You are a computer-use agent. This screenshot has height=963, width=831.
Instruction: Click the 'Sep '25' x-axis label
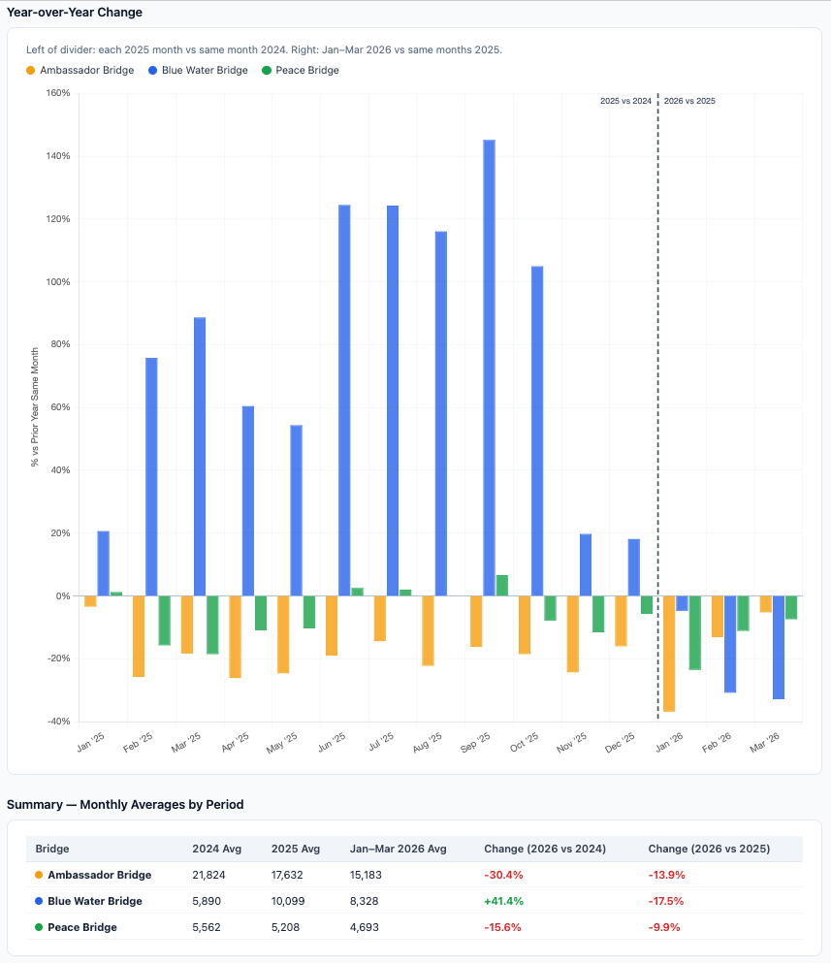pos(475,743)
